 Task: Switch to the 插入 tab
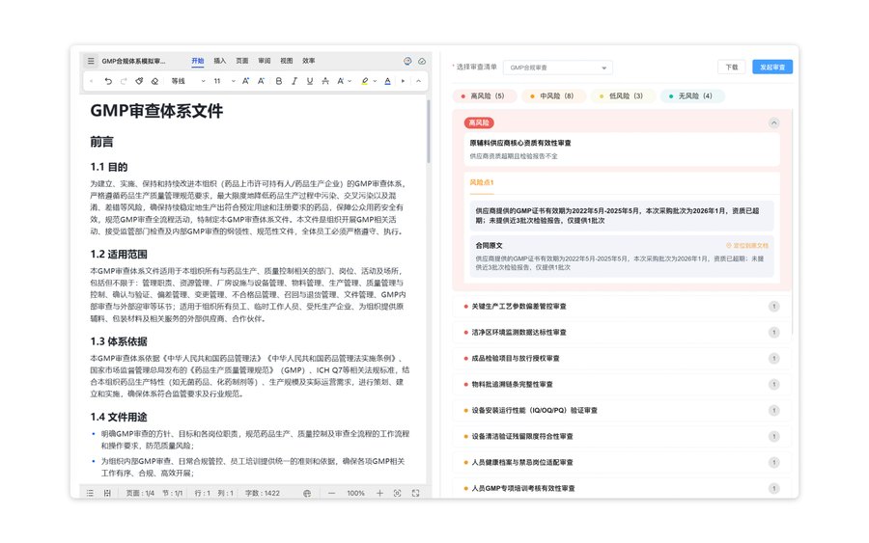[x=220, y=61]
